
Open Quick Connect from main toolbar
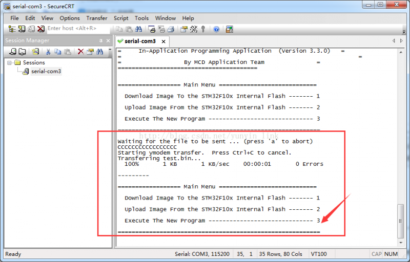[22, 29]
